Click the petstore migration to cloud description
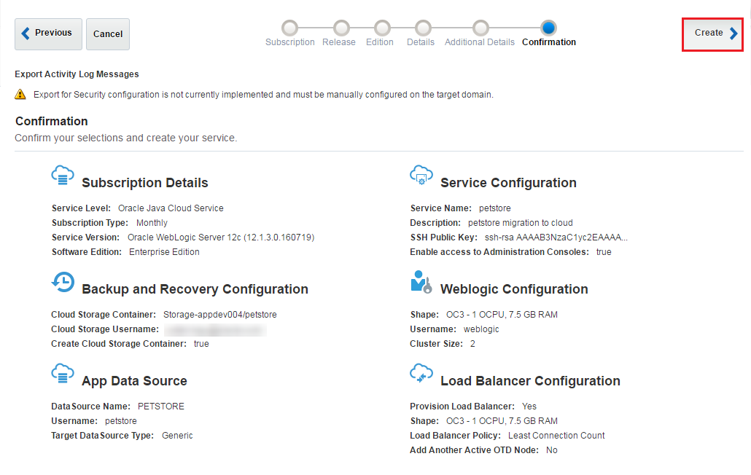Image resolution: width=751 pixels, height=475 pixels. (521, 223)
